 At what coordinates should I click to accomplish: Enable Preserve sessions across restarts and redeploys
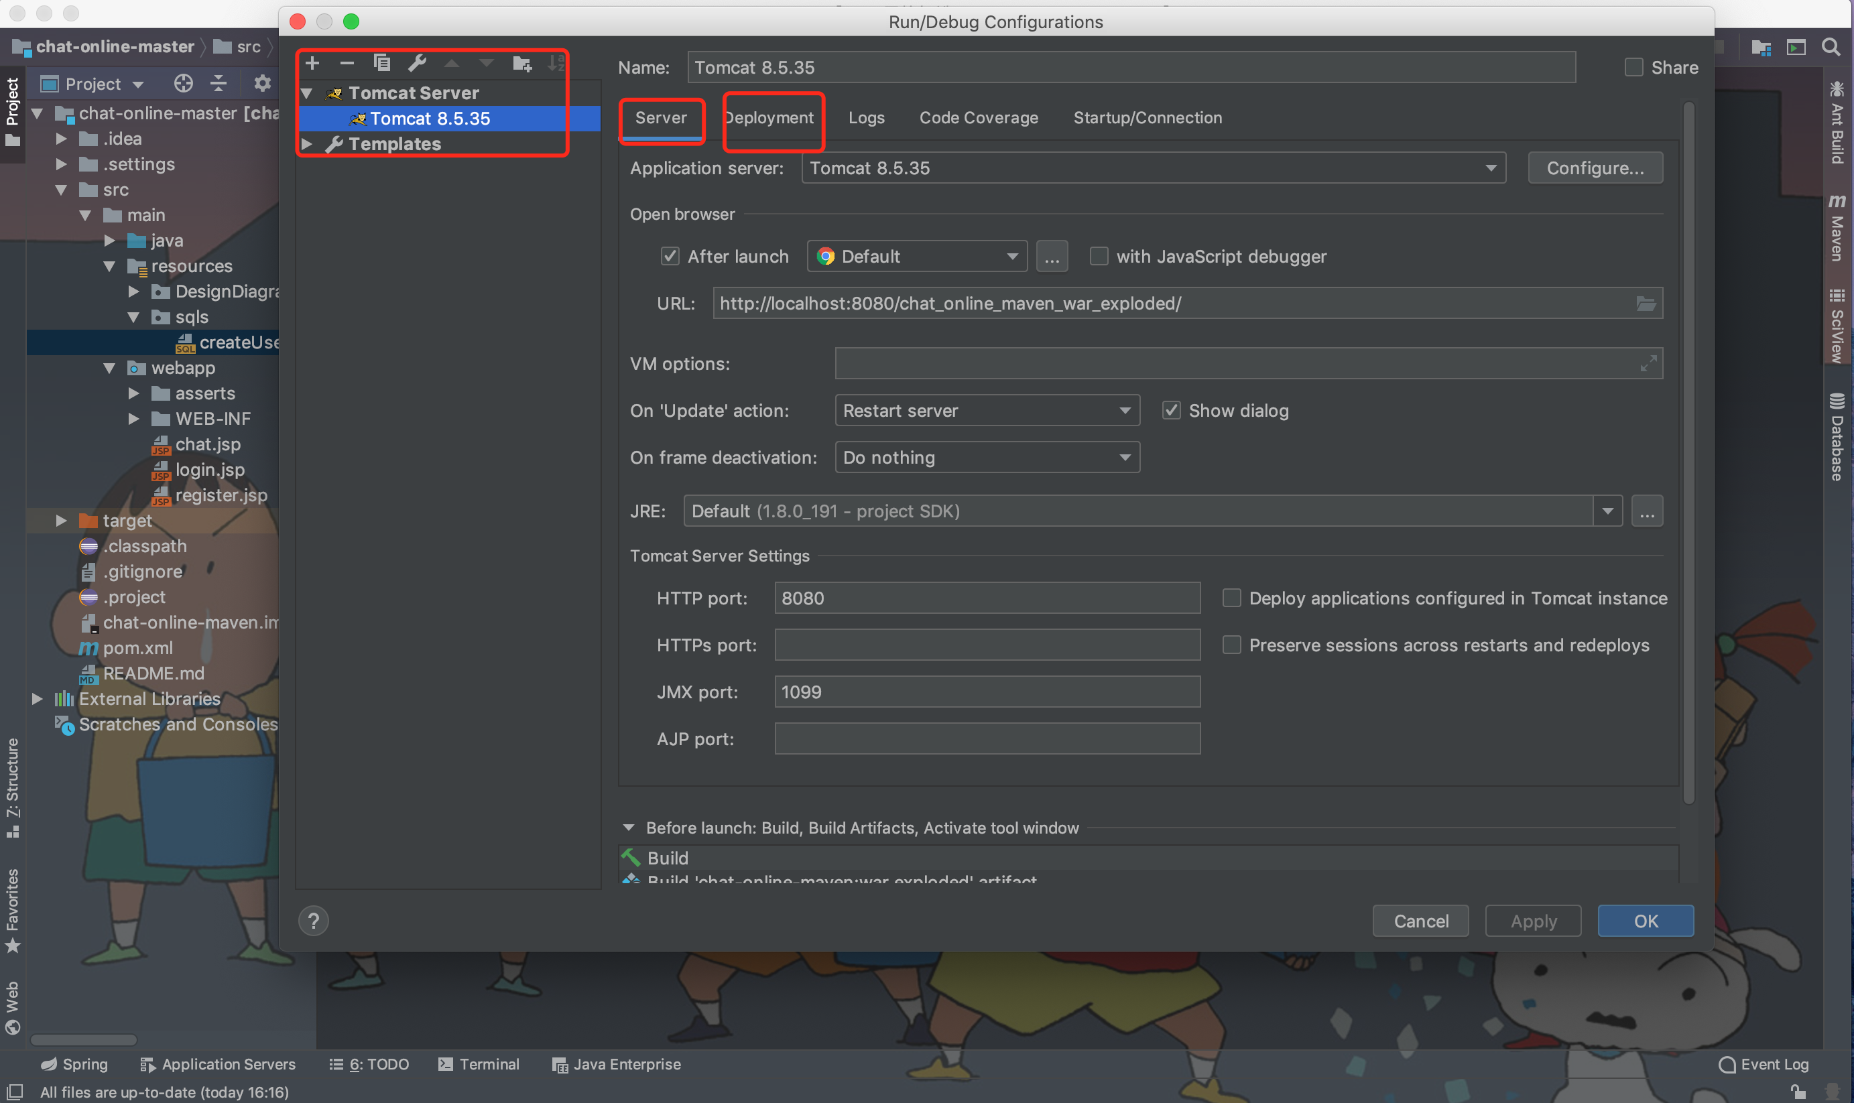(1232, 645)
